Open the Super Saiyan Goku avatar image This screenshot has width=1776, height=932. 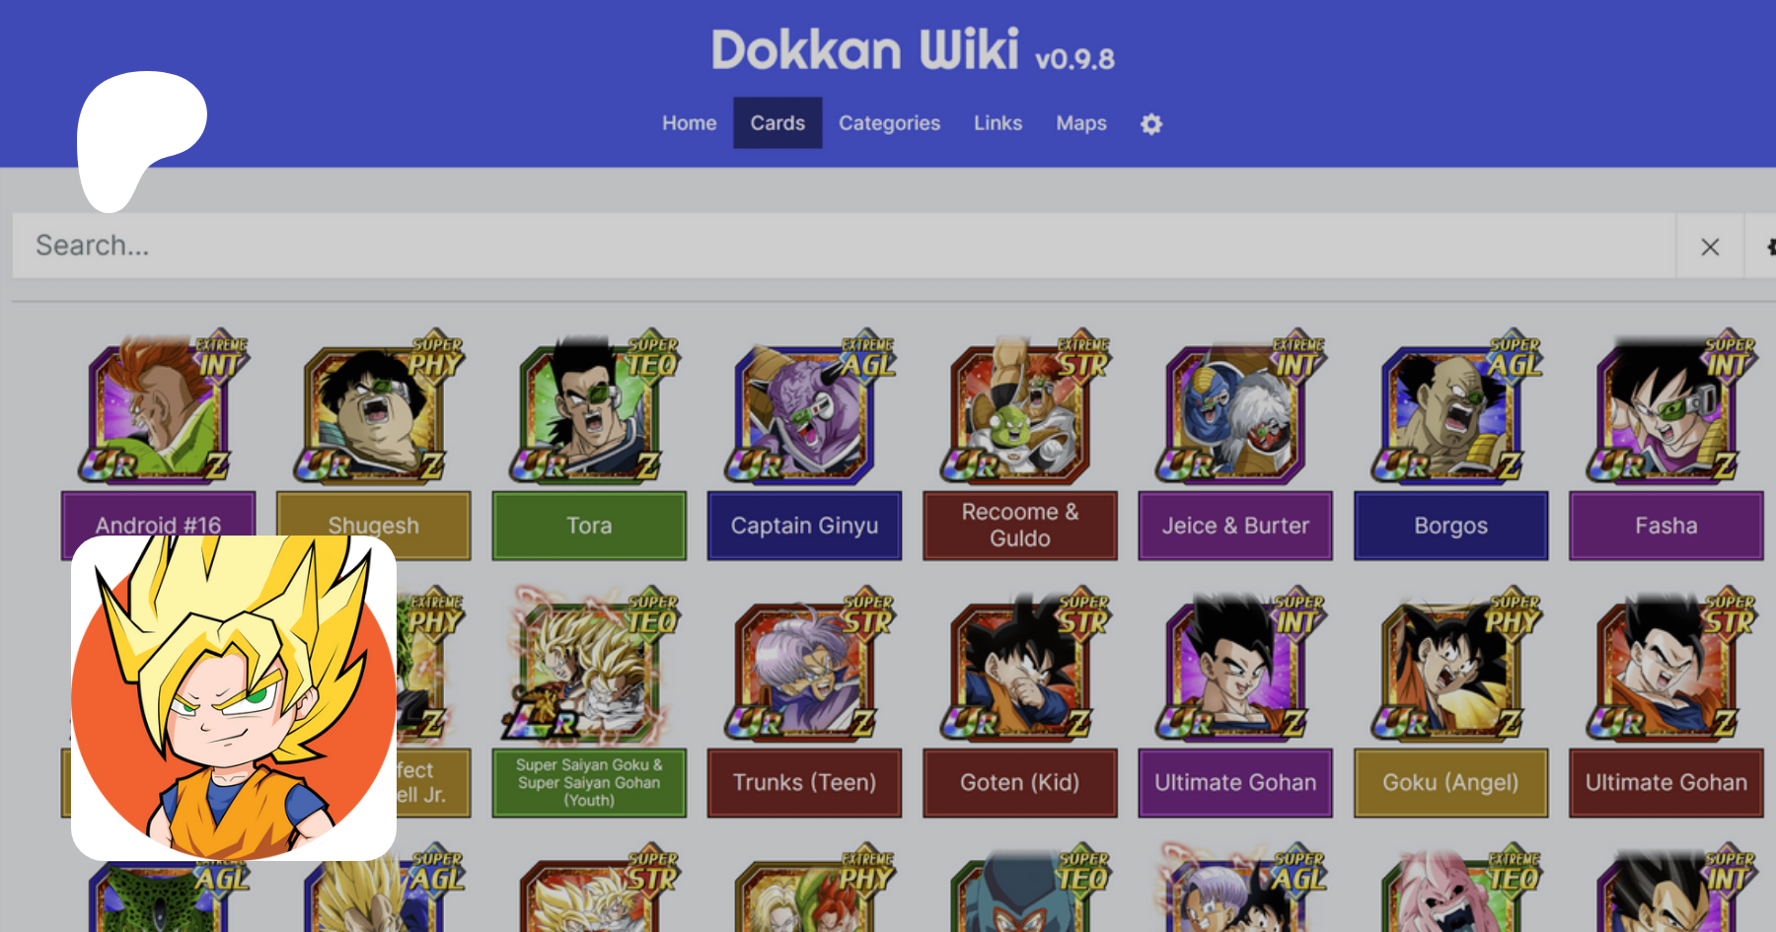pos(234,698)
